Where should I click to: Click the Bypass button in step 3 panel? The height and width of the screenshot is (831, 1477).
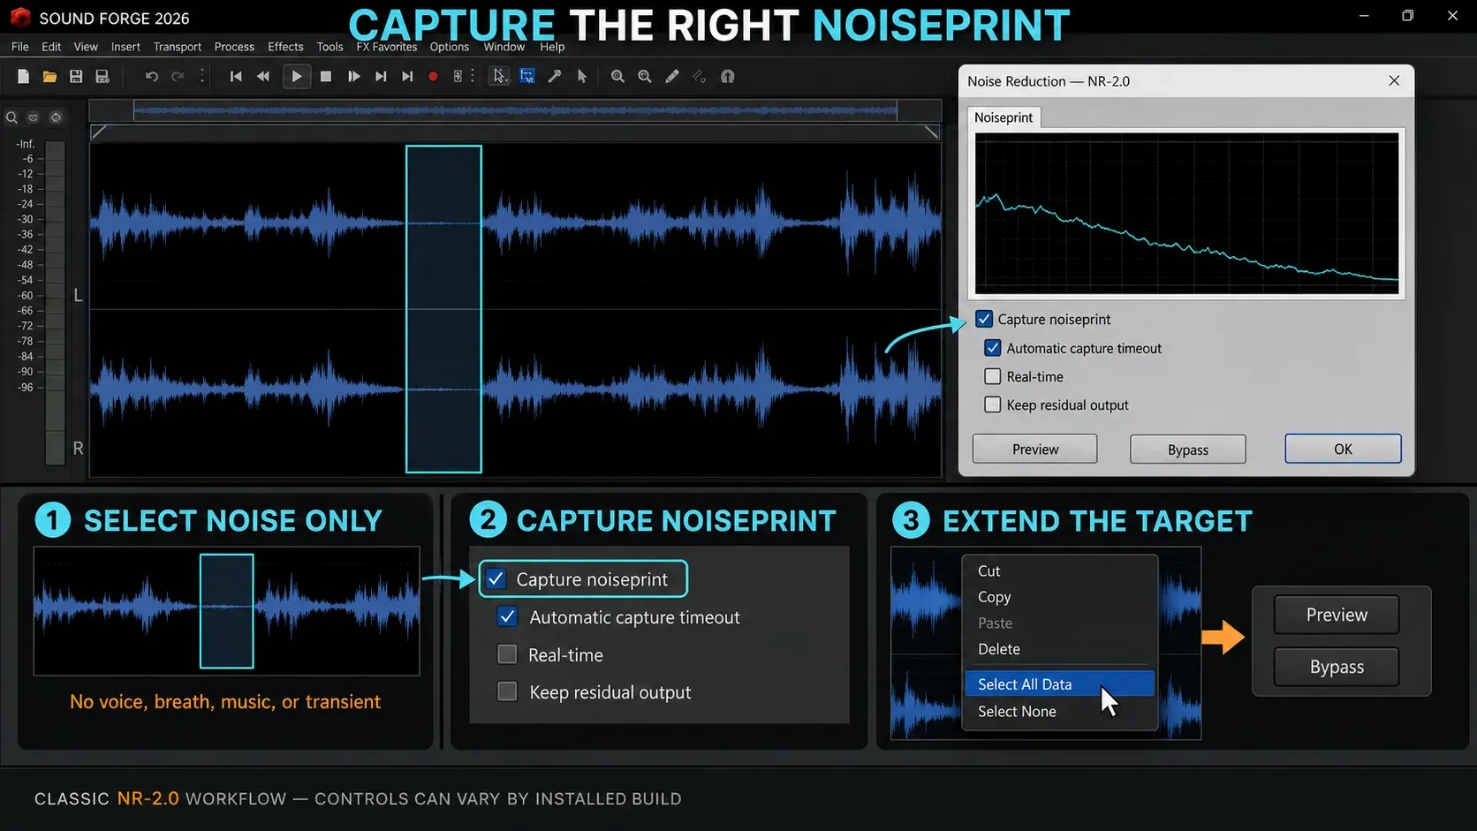[x=1337, y=667]
